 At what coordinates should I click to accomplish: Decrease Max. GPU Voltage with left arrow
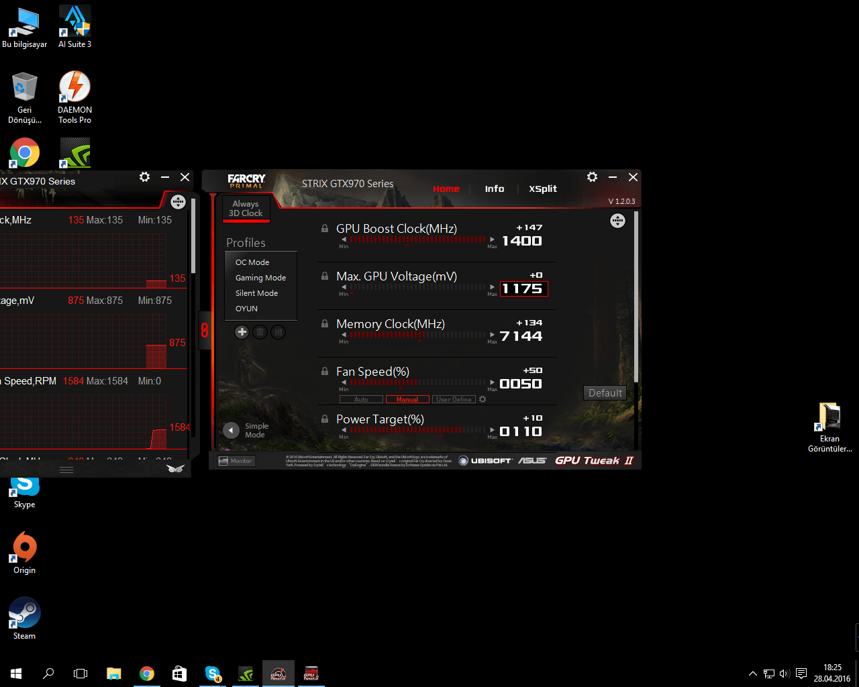click(x=344, y=287)
